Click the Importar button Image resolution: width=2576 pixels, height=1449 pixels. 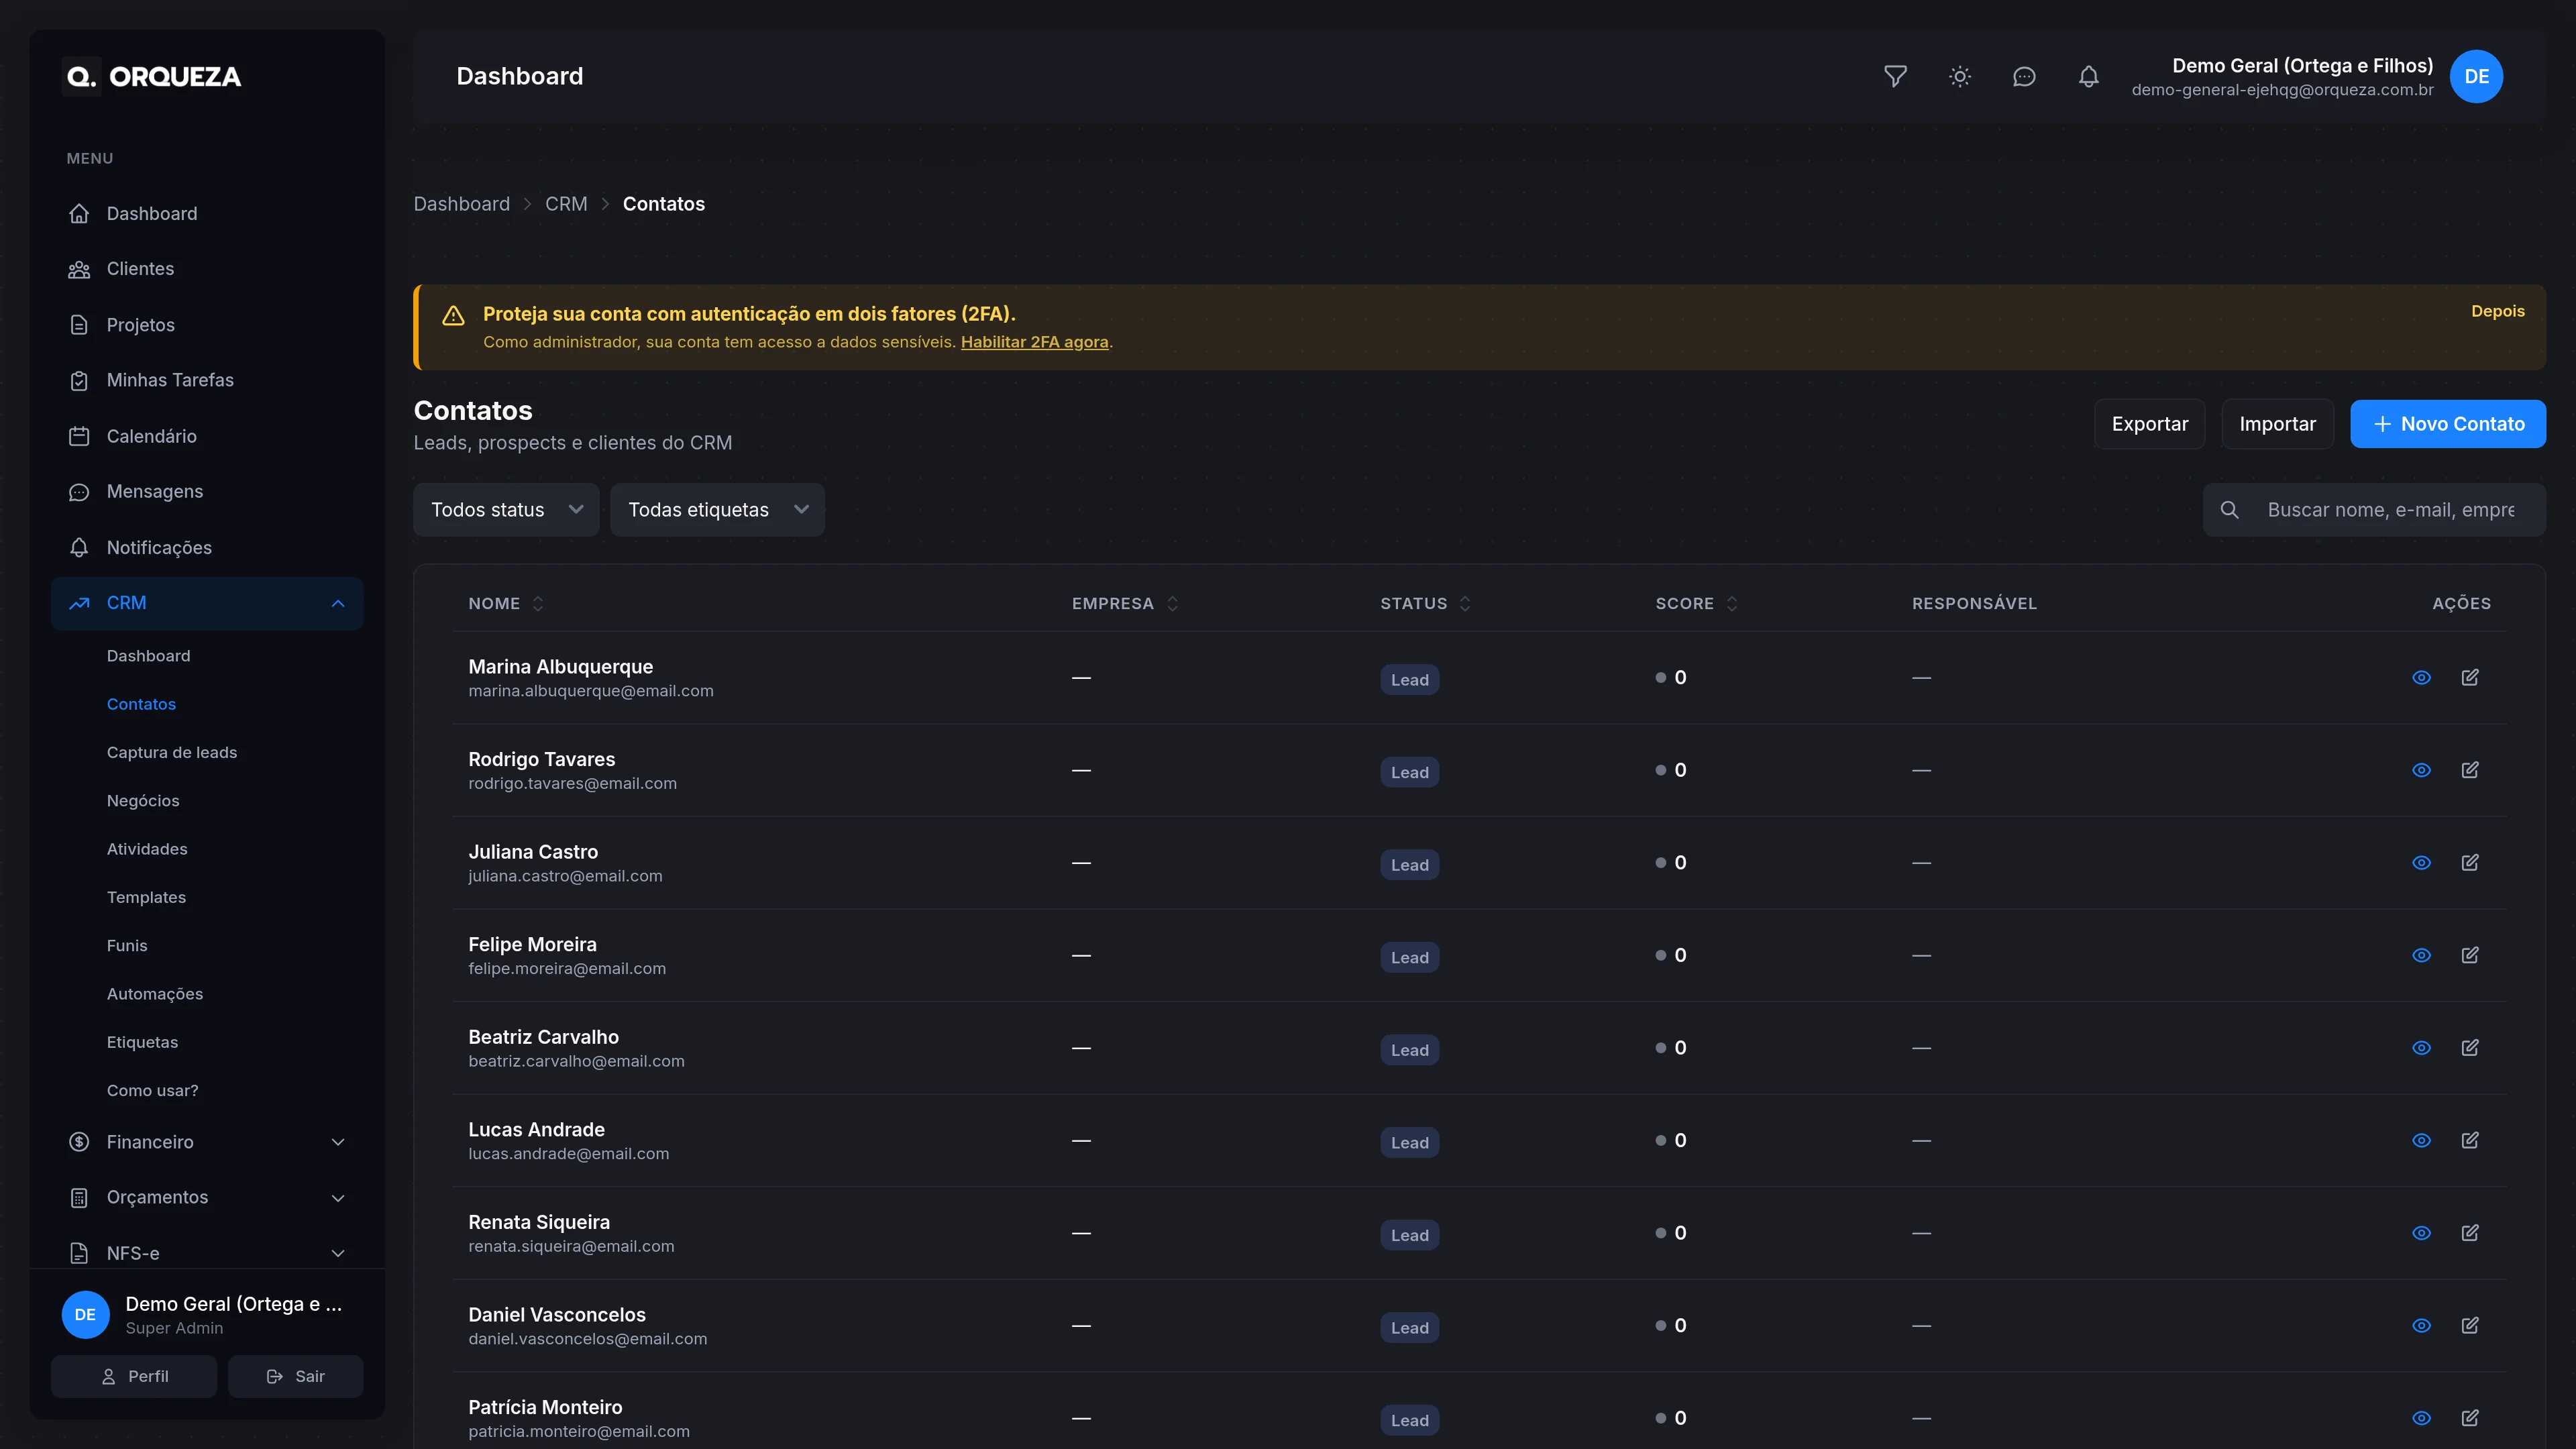2277,424
